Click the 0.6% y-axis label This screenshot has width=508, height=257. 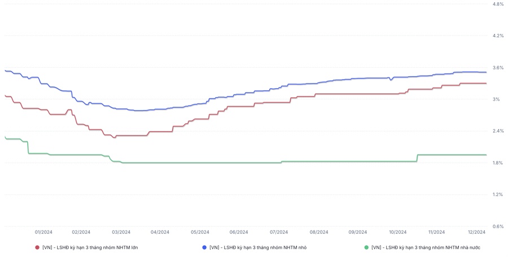click(498, 226)
